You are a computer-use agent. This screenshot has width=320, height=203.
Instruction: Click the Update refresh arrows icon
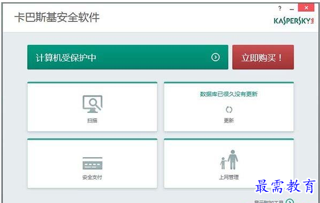[229, 110]
